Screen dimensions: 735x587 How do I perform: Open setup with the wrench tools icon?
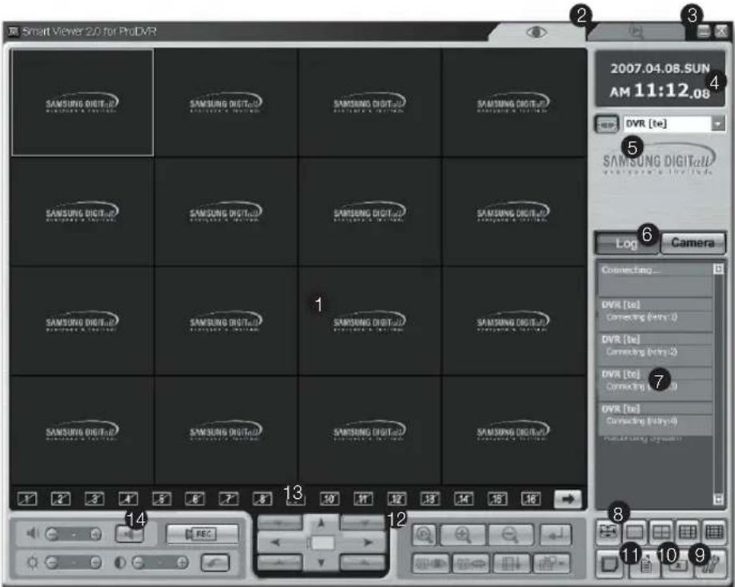point(712,565)
